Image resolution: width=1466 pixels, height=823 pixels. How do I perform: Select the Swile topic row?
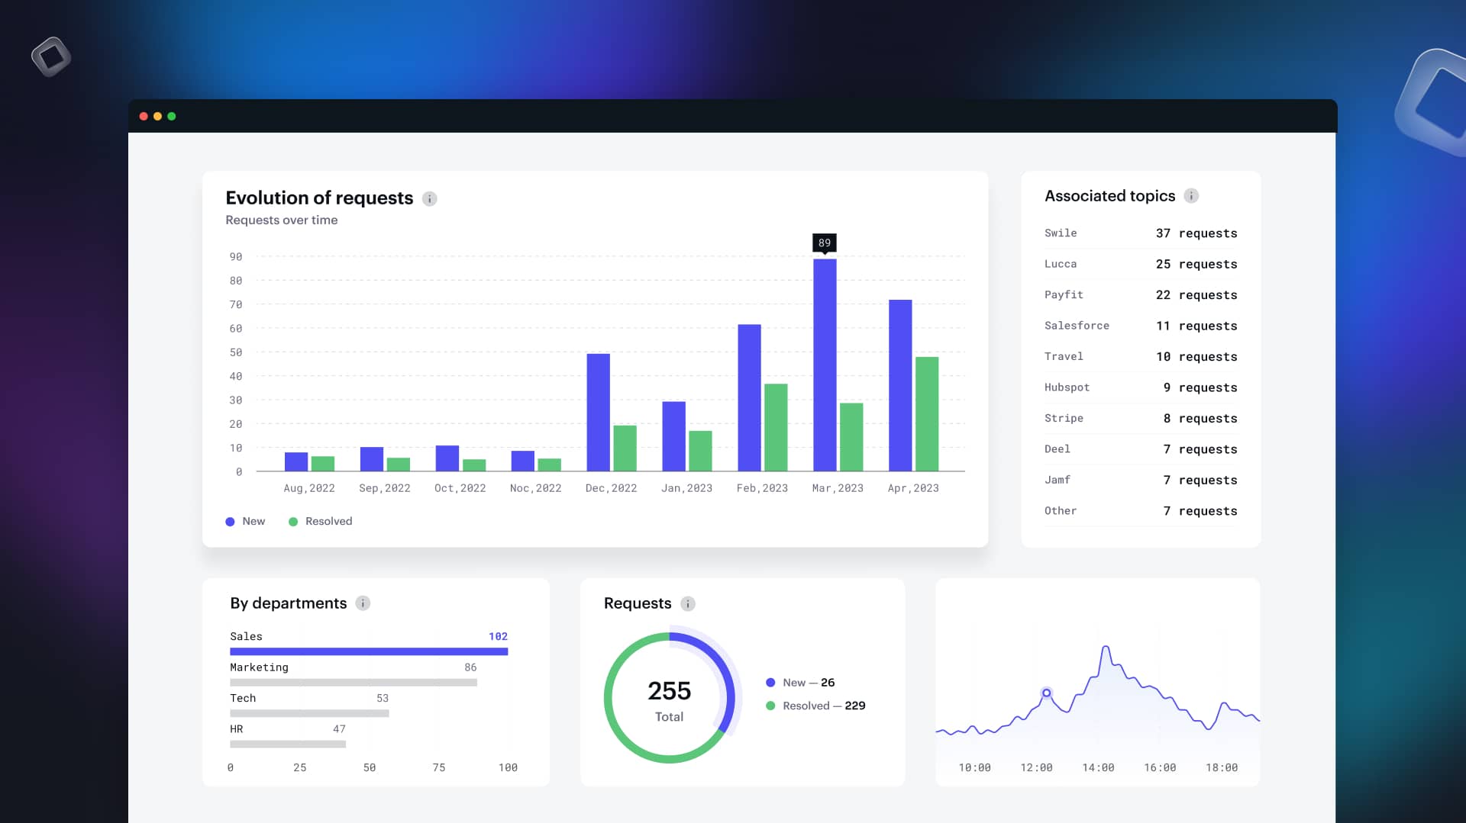(x=1140, y=233)
